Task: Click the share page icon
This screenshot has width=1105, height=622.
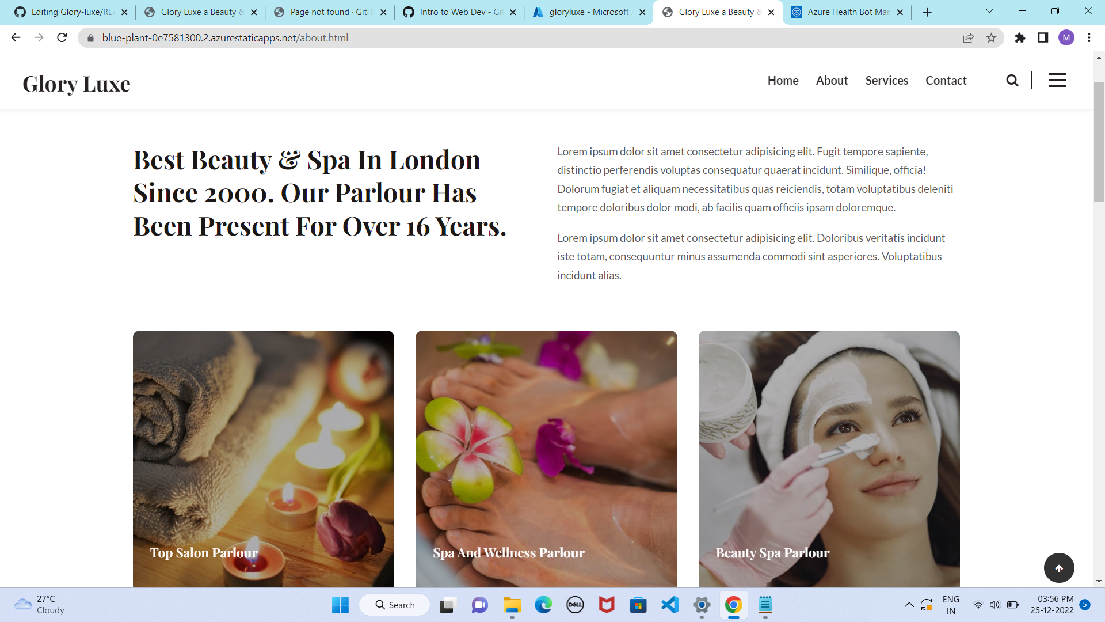Action: [x=968, y=38]
